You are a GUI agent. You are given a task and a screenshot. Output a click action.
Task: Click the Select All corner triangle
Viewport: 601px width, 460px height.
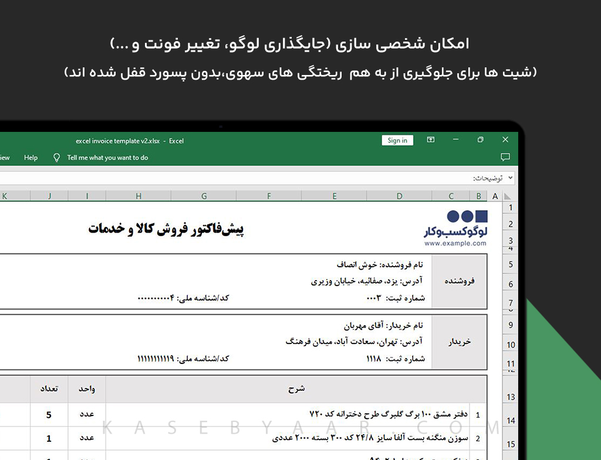pos(508,196)
